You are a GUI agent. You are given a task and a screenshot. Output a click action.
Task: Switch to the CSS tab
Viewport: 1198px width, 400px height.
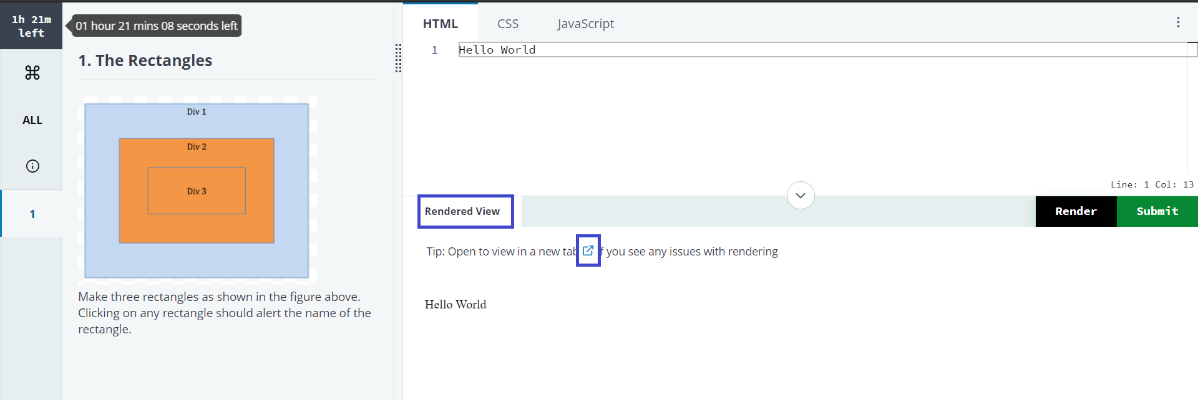pos(508,24)
